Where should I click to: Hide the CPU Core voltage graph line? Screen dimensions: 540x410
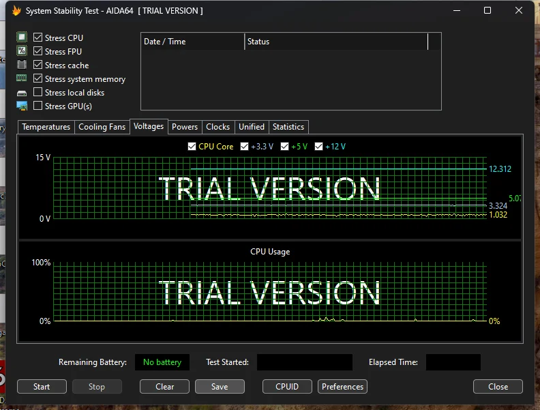[x=192, y=147]
